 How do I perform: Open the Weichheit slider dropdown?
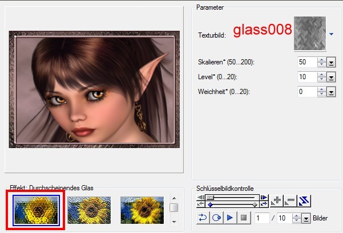[331, 92]
